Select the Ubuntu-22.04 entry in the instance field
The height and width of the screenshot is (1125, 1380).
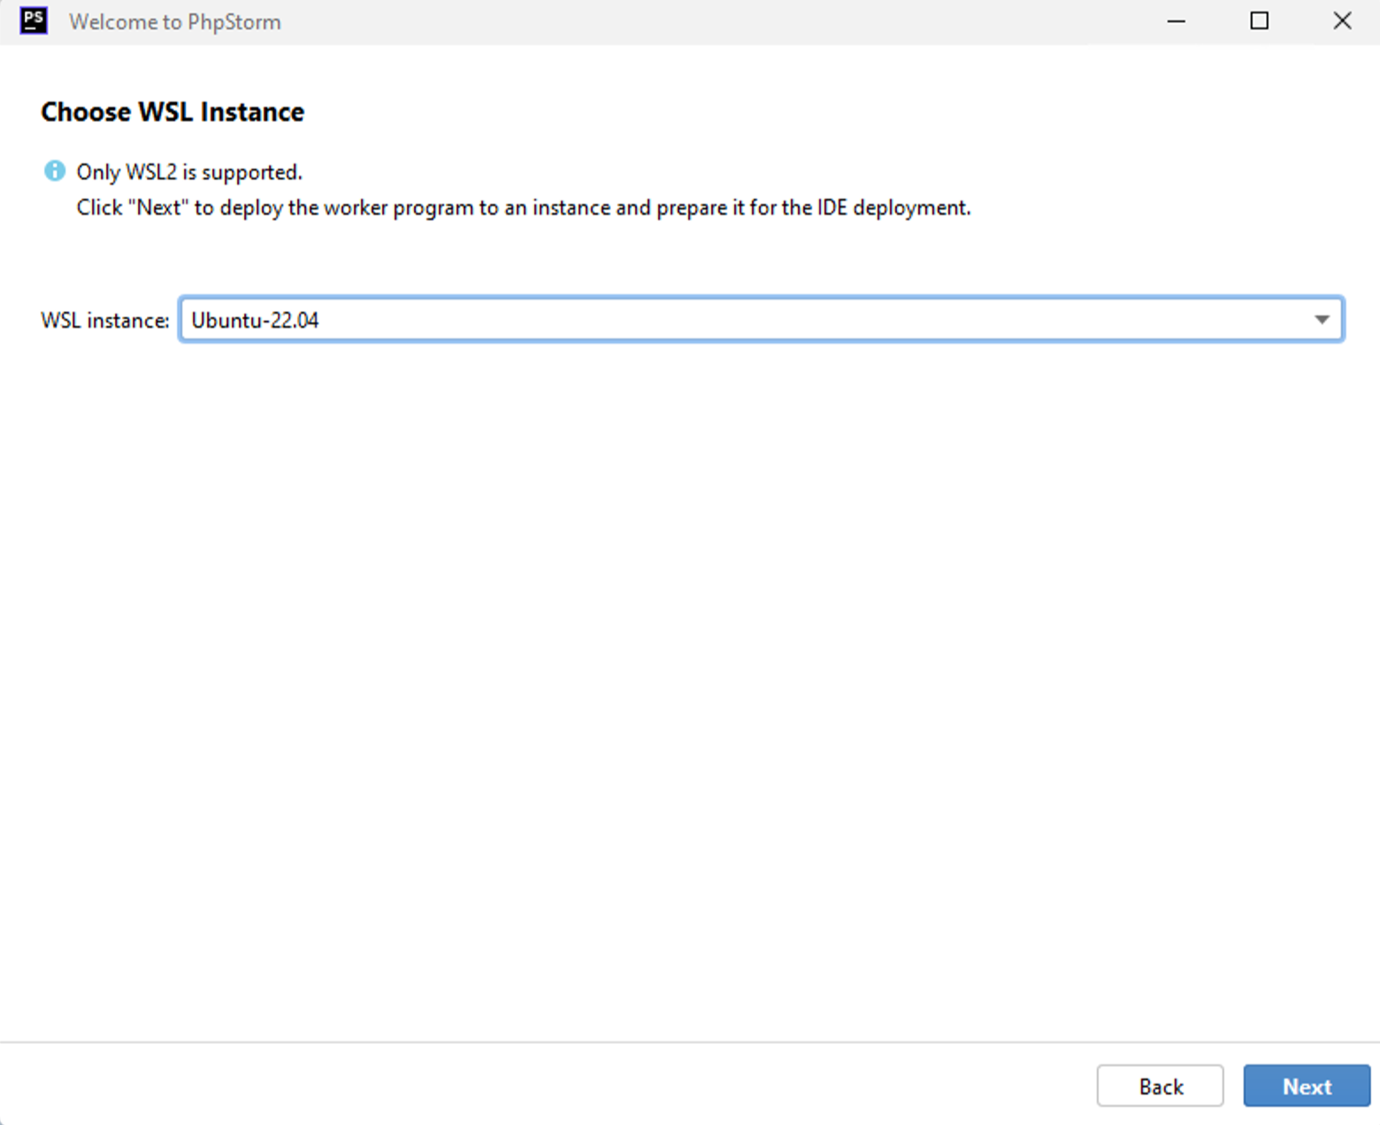(x=255, y=319)
